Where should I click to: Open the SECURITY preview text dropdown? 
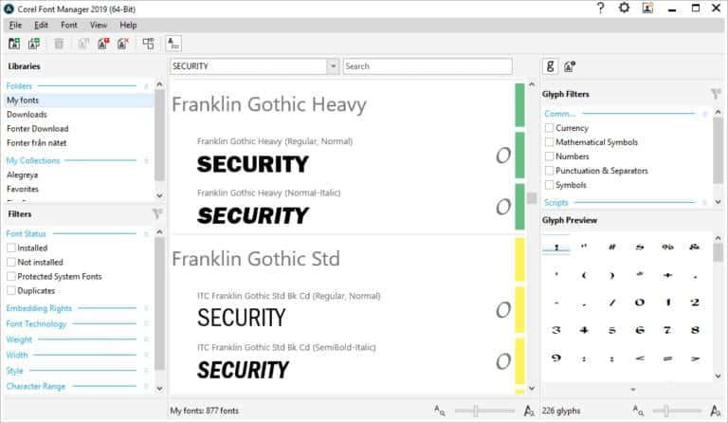click(x=332, y=66)
